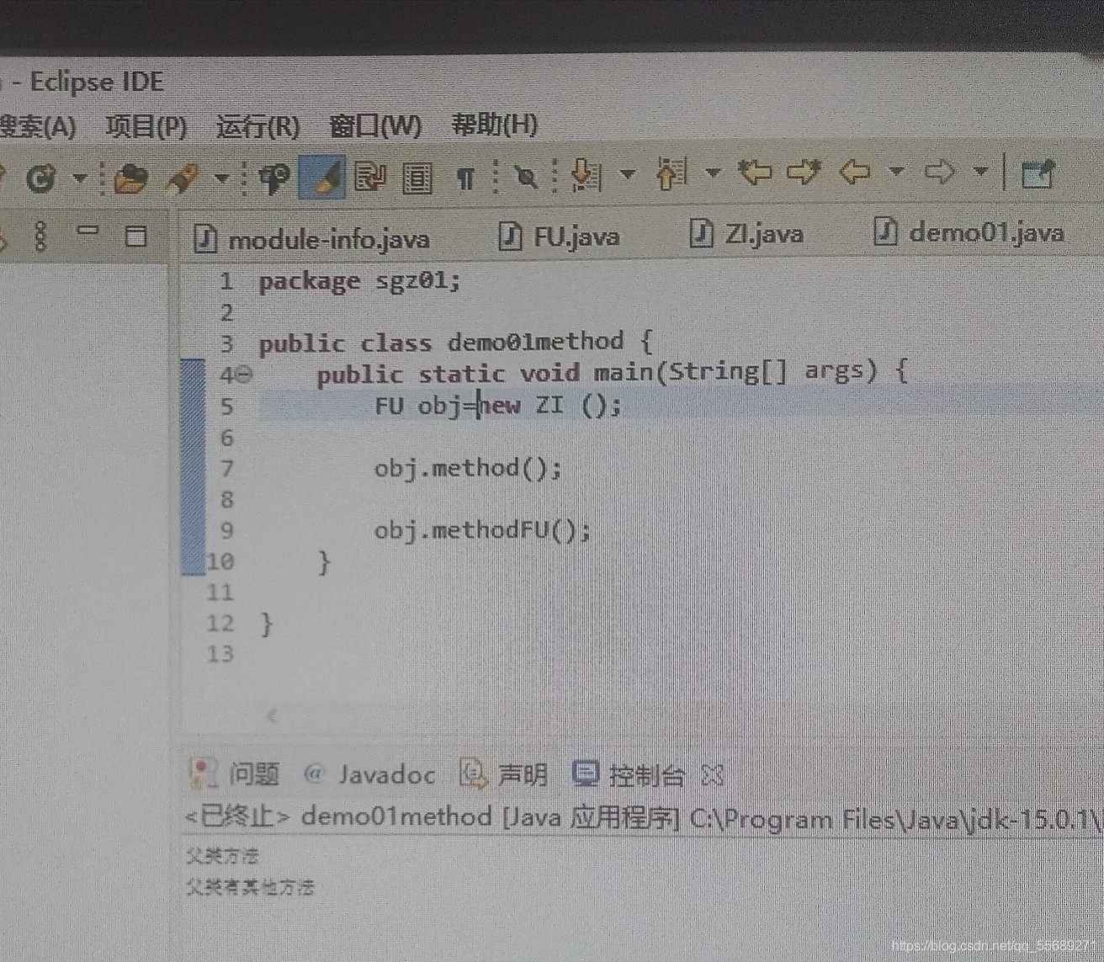Place cursor in 'FU obj=new ZI ();' line
The height and width of the screenshot is (962, 1104).
coord(498,406)
